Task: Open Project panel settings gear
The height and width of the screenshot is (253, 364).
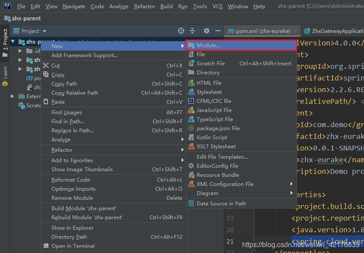Action: 206,31
